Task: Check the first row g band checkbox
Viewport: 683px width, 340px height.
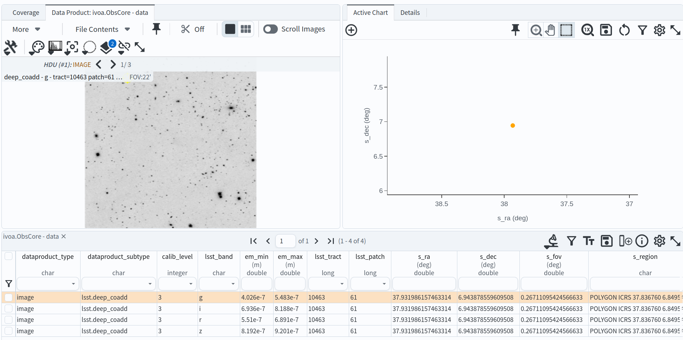Action: [9, 297]
